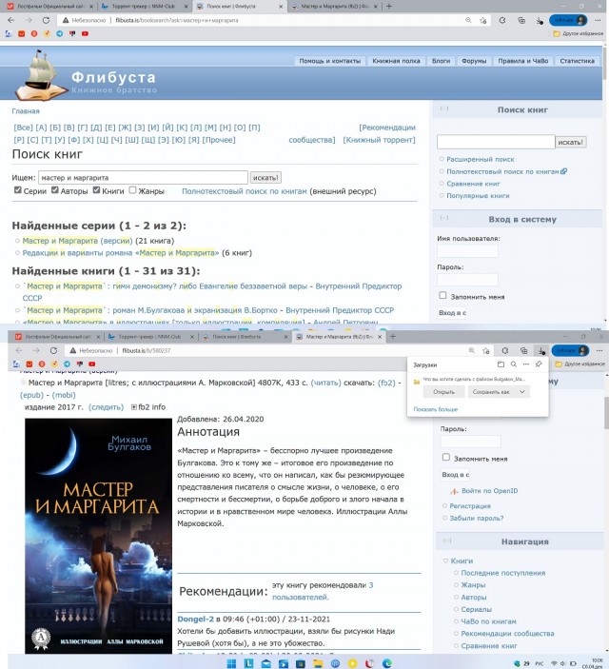Launch Microsoft Edge from the taskbar

[386, 663]
